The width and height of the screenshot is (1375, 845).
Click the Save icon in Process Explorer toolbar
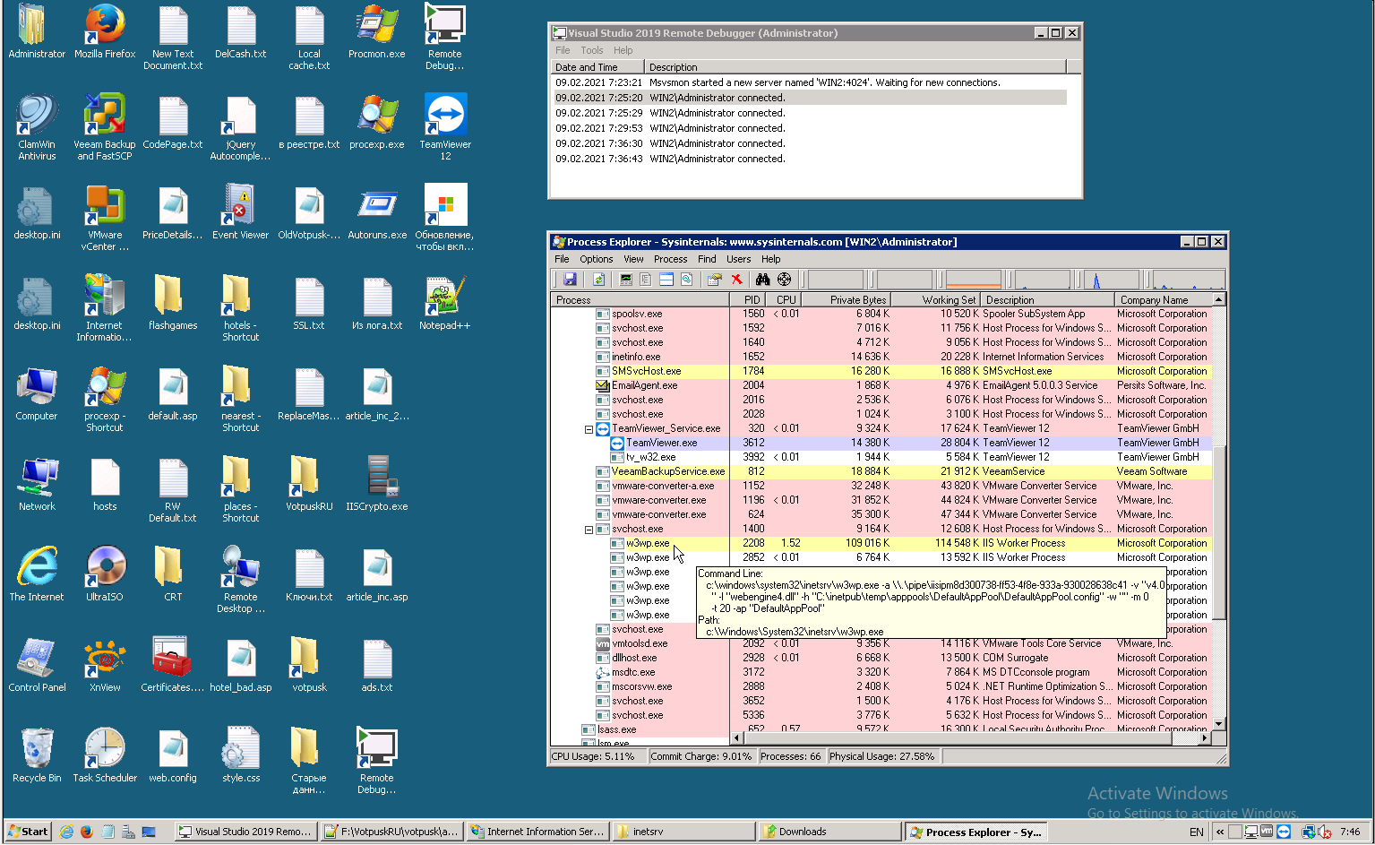click(x=570, y=280)
